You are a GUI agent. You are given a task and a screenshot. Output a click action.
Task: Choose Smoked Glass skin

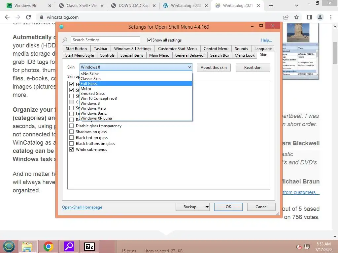(136, 93)
